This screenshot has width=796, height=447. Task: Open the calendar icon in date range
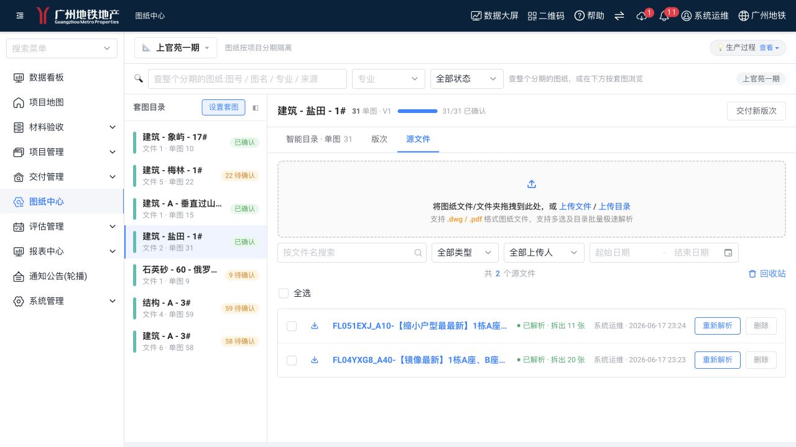[728, 253]
